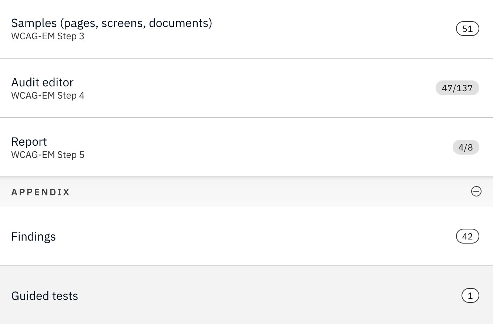Click the 42 findings count badge
Screen dimensions: 493x324
pos(467,237)
